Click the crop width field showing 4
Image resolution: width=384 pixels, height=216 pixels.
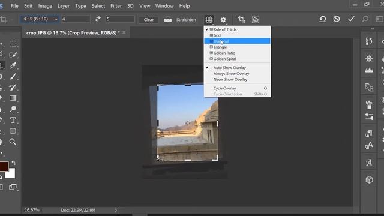[x=76, y=19]
